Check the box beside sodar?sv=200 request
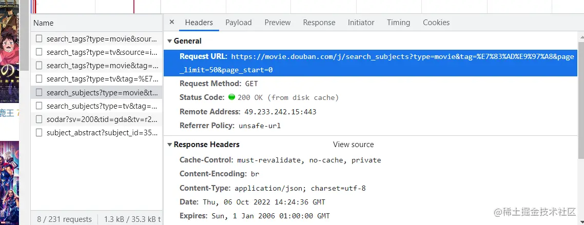This screenshot has width=584, height=225. click(x=39, y=119)
